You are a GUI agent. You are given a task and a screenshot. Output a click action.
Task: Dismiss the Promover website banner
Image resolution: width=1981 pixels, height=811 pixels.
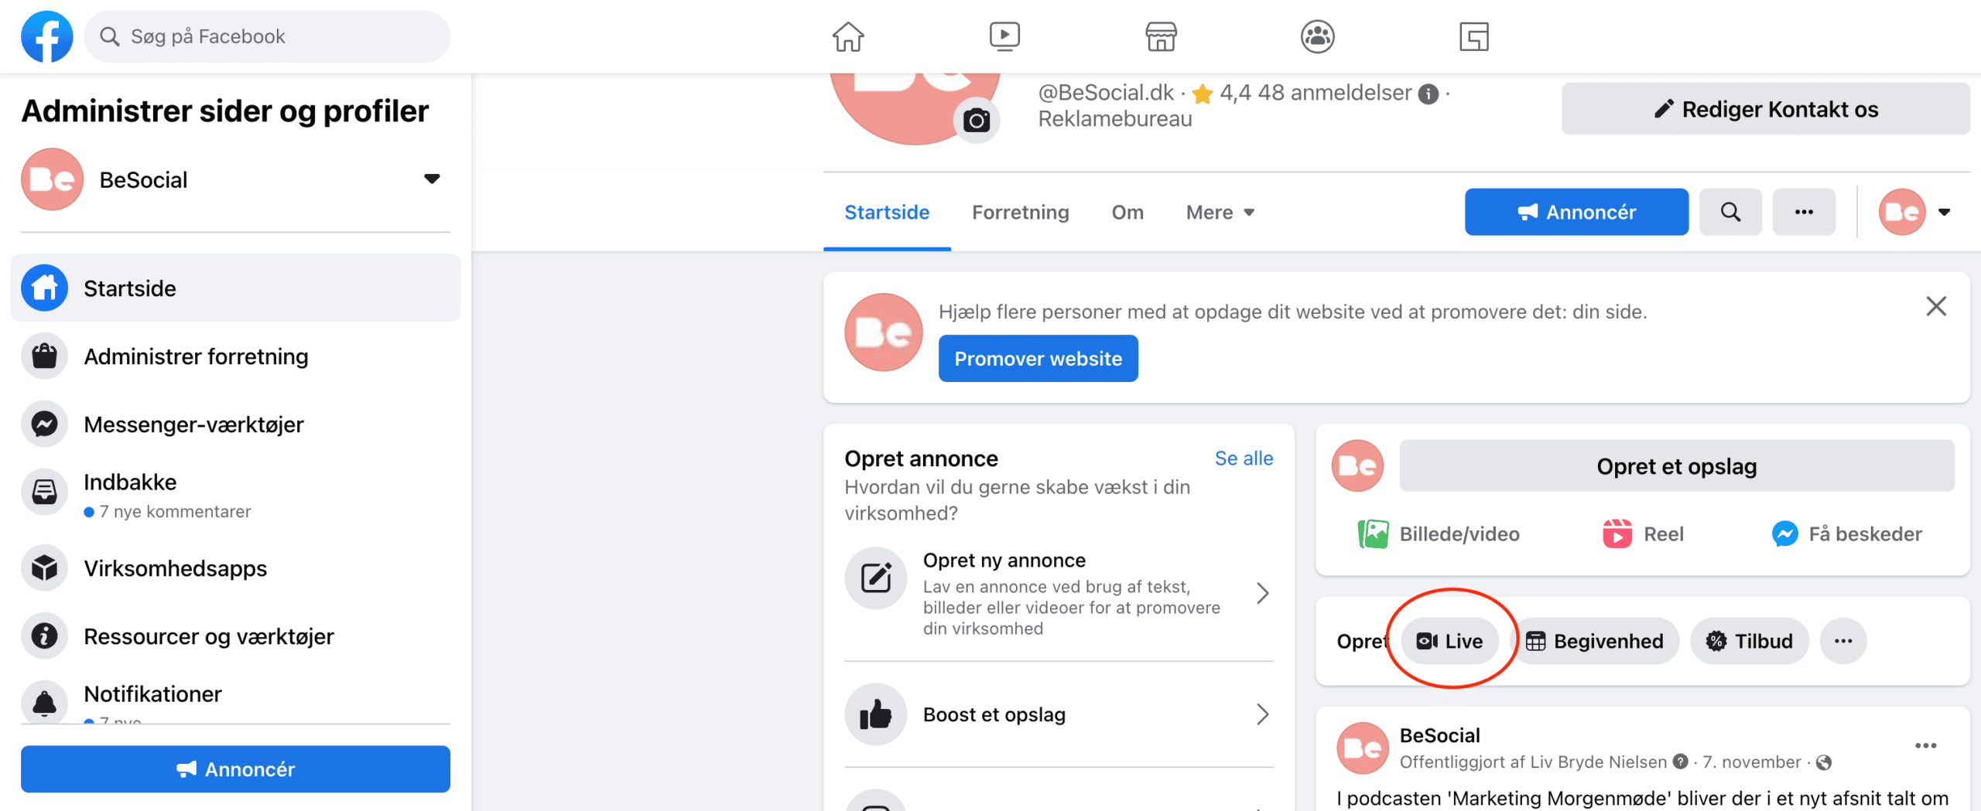point(1936,307)
